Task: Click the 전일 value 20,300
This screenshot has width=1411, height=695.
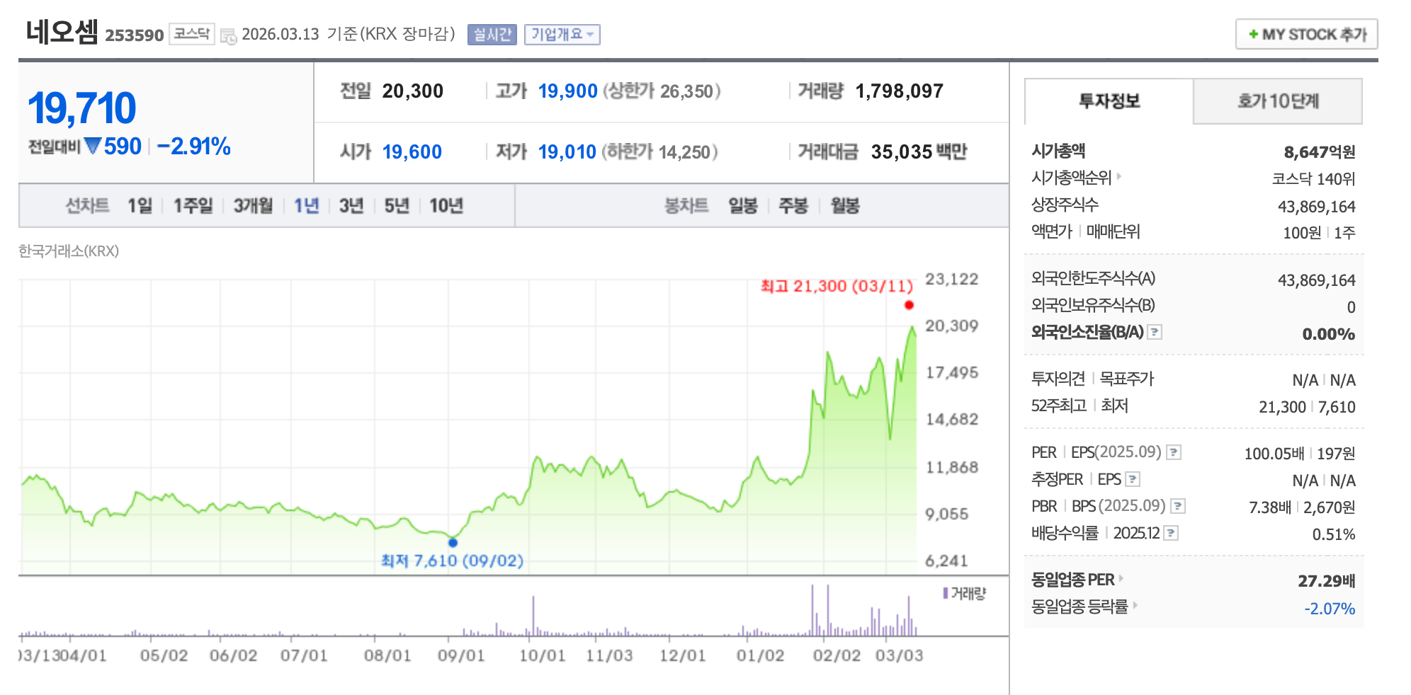Action: point(413,91)
